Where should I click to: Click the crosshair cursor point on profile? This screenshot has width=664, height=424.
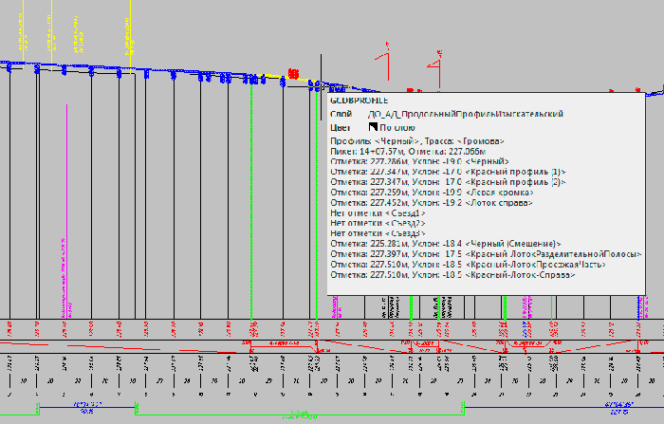(322, 88)
